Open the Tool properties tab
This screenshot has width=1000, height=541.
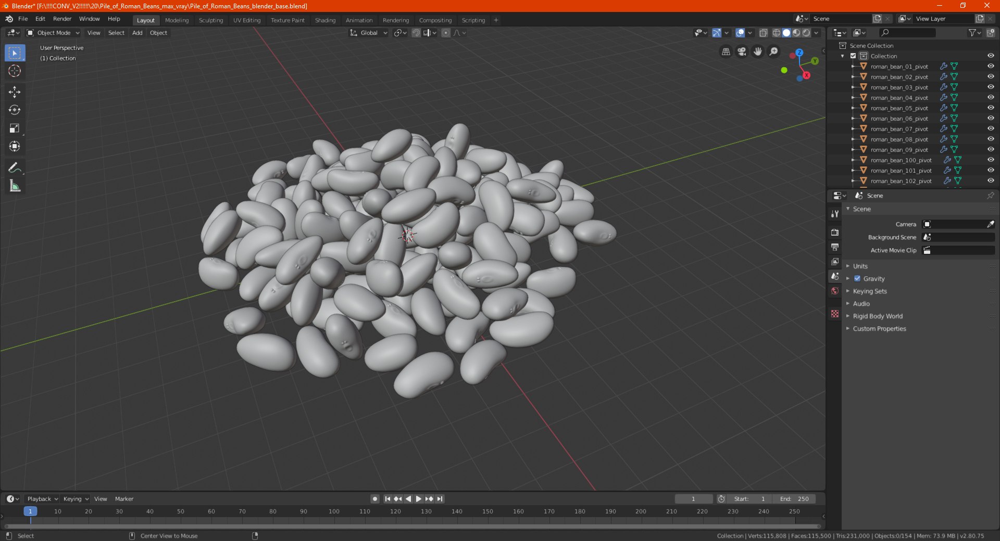tap(835, 214)
